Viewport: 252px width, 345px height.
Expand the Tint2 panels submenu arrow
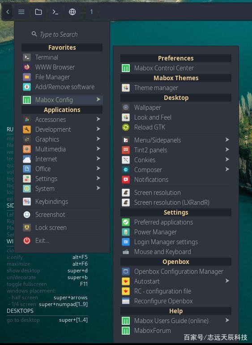227,150
